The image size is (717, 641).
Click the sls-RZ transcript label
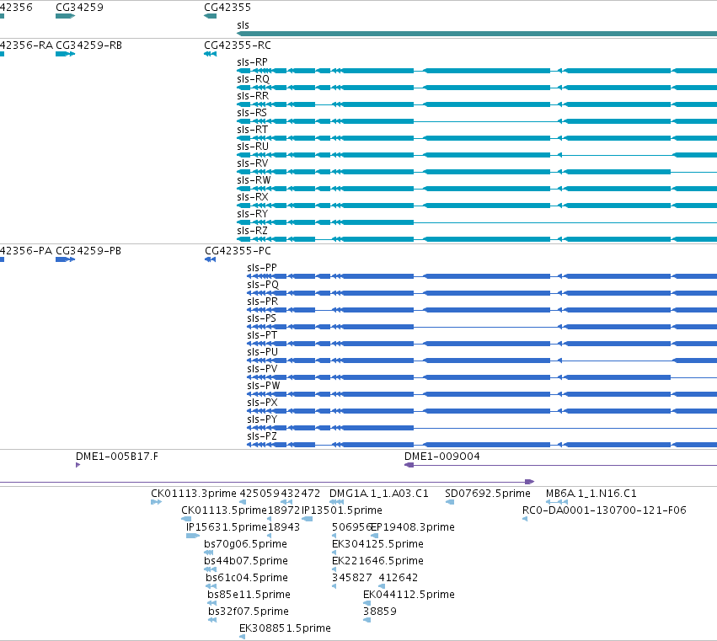click(x=252, y=231)
